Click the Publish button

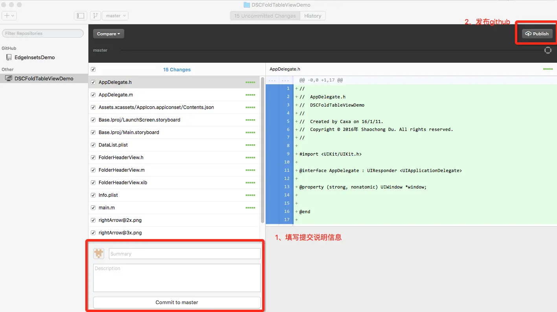pyautogui.click(x=537, y=34)
